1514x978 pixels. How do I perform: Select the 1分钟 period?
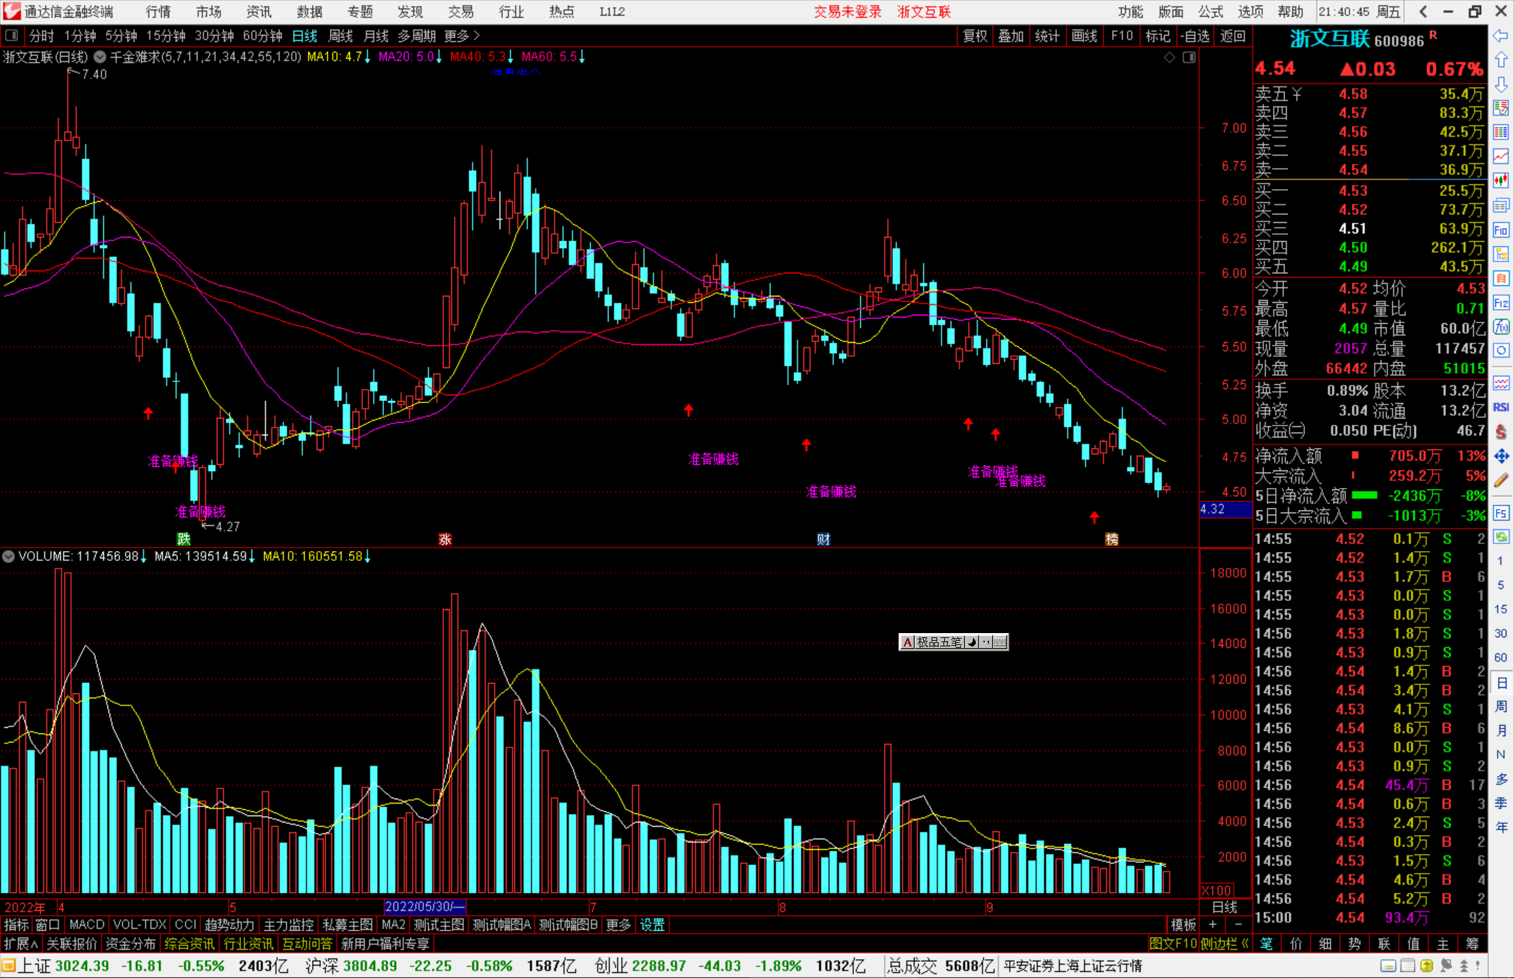[x=80, y=36]
